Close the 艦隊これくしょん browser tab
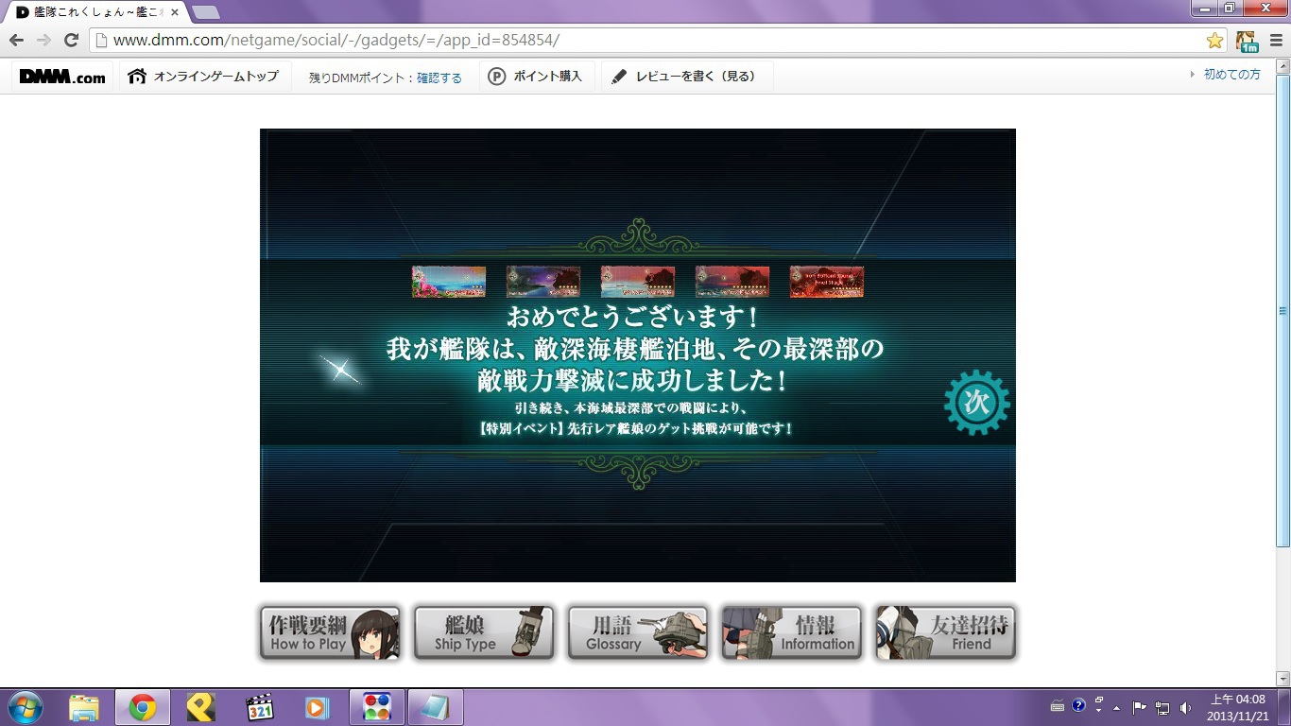The height and width of the screenshot is (726, 1291). 175,12
